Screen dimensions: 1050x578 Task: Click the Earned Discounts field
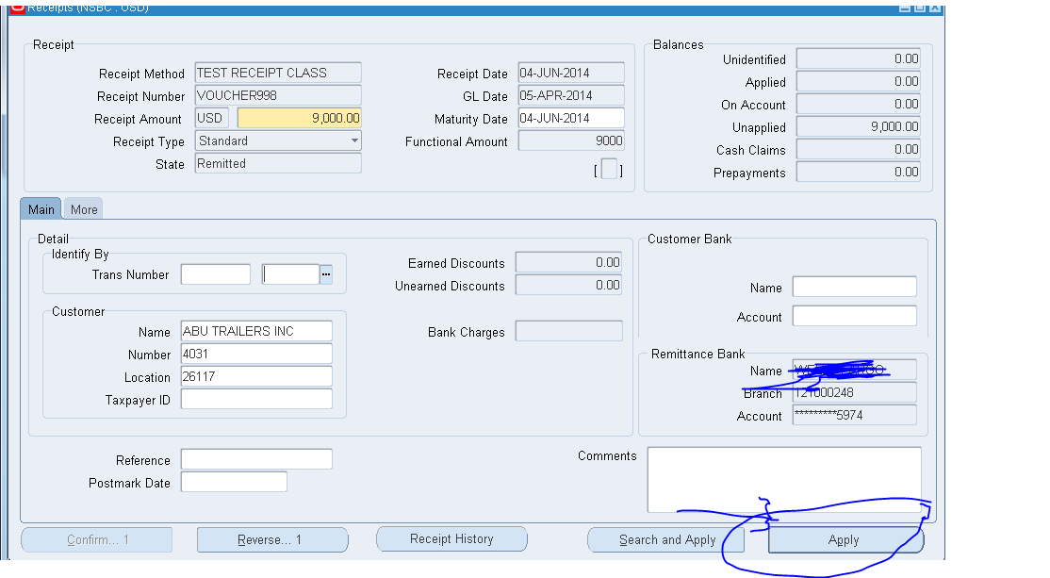pyautogui.click(x=568, y=262)
